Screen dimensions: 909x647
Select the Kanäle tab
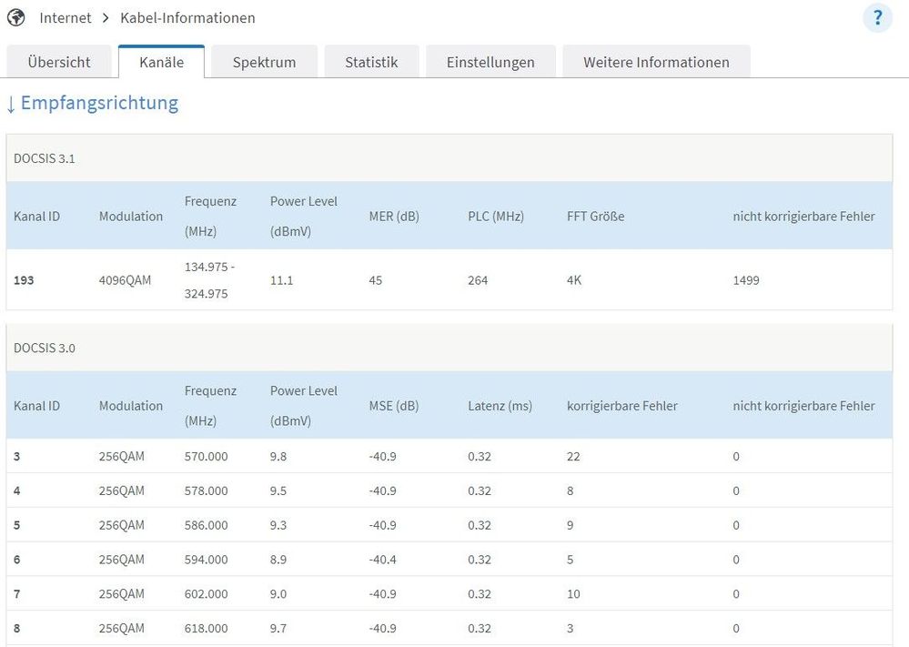tap(161, 62)
